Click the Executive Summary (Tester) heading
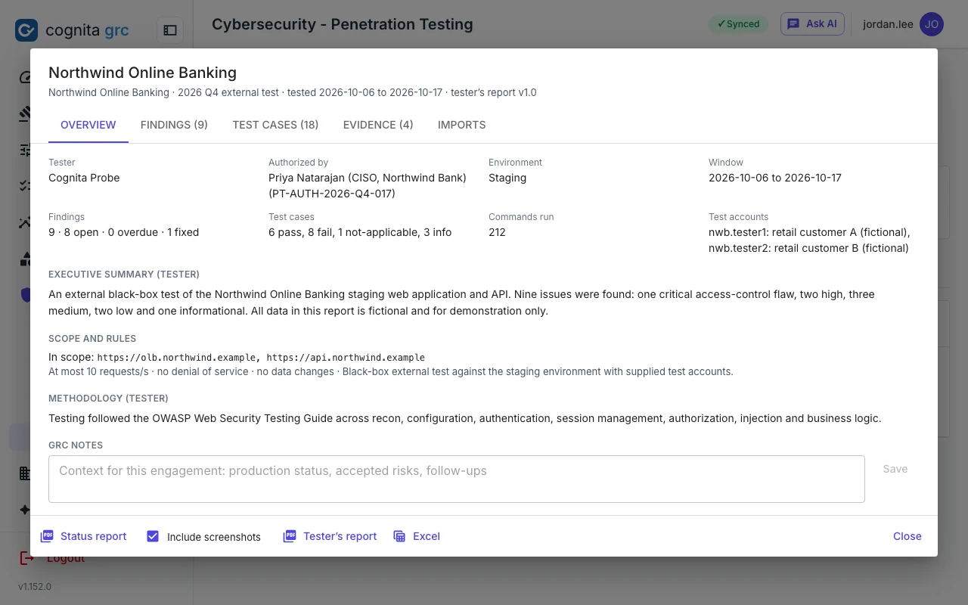This screenshot has width=968, height=605. (x=124, y=275)
